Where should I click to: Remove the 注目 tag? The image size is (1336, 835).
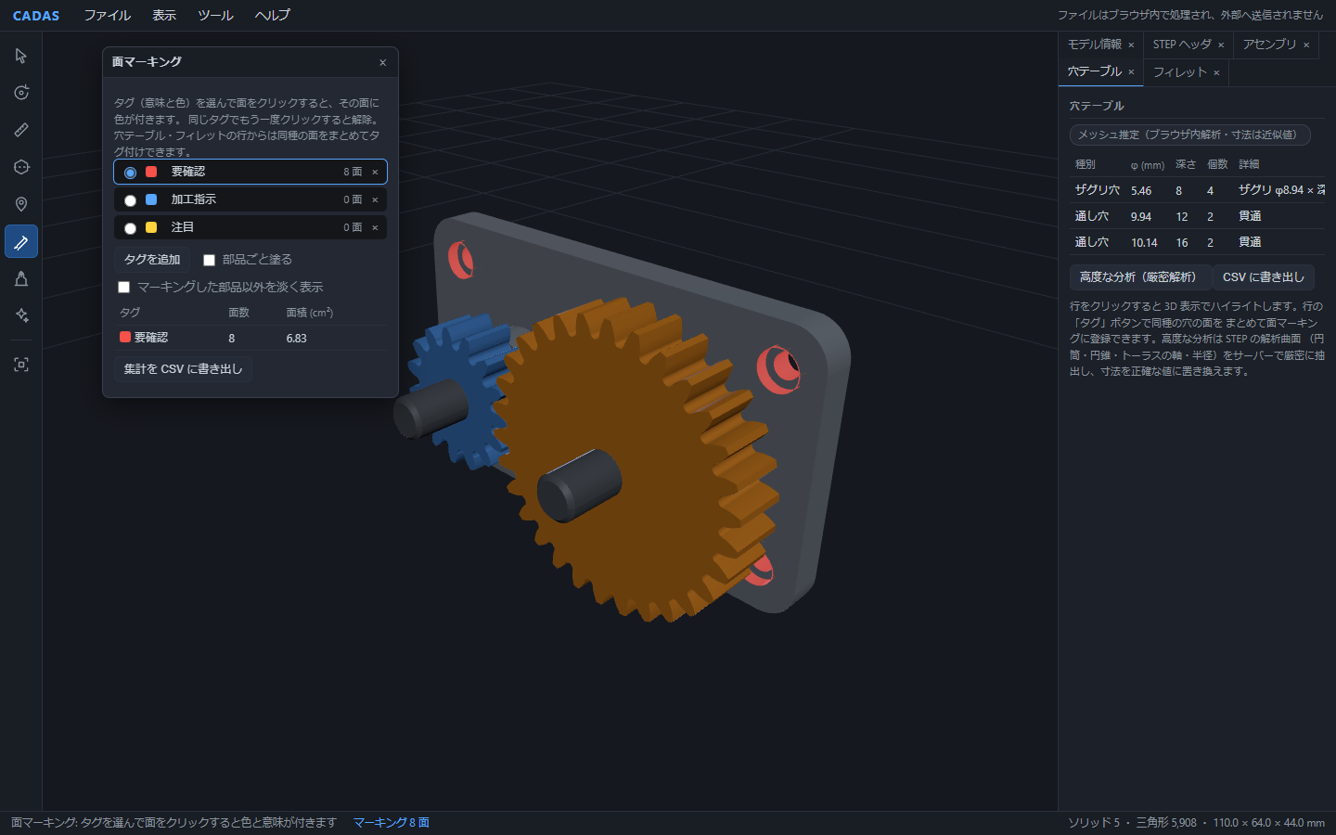[375, 227]
